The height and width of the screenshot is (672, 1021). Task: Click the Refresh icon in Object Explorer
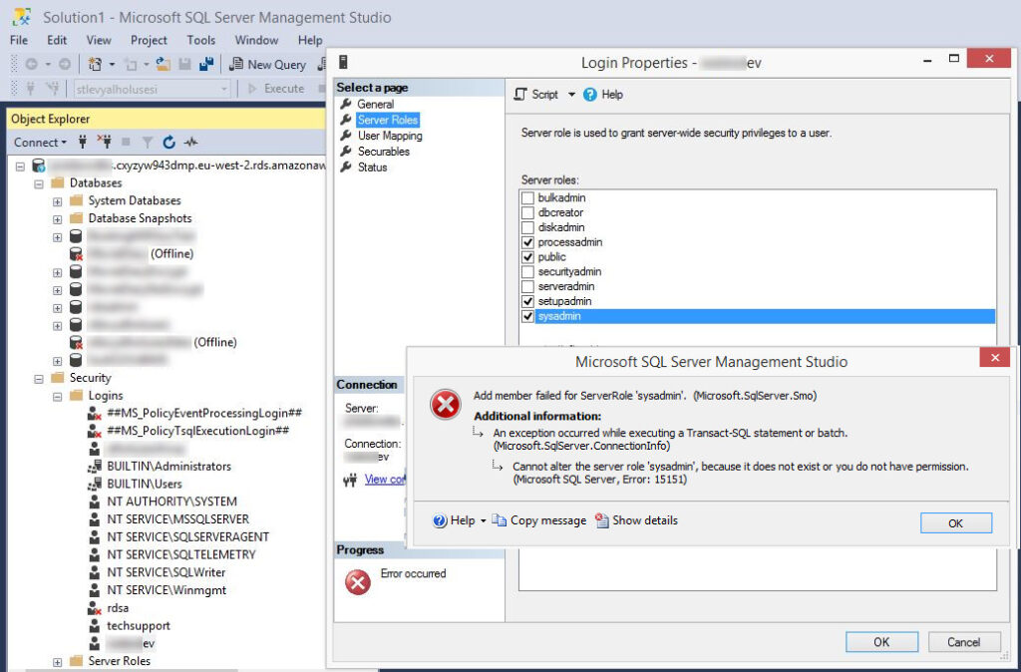pyautogui.click(x=170, y=142)
